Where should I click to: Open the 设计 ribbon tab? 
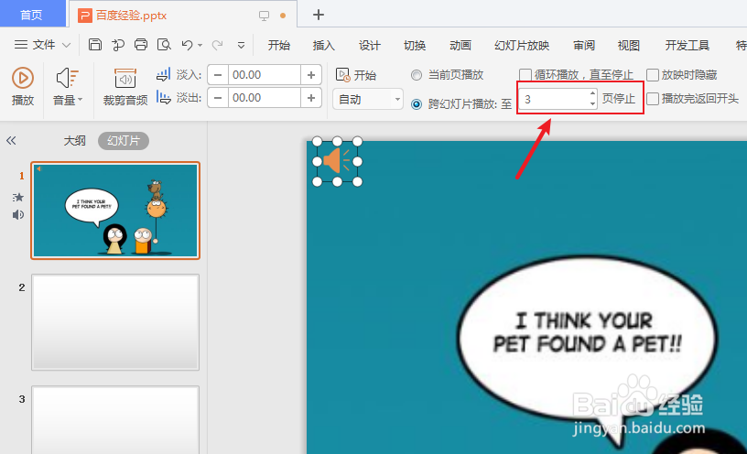[x=370, y=45]
